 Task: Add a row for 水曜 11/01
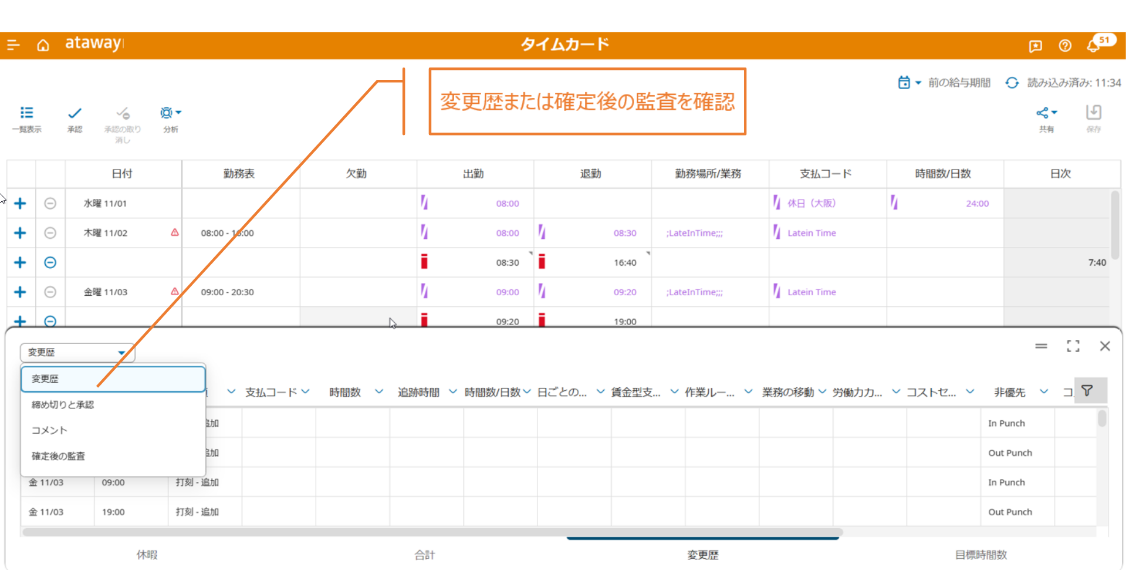click(20, 204)
